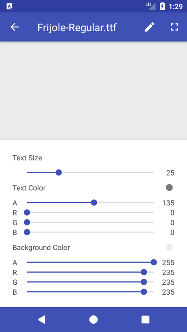The image size is (187, 332).
Task: Click the Background Color light swatch
Action: [x=169, y=247]
